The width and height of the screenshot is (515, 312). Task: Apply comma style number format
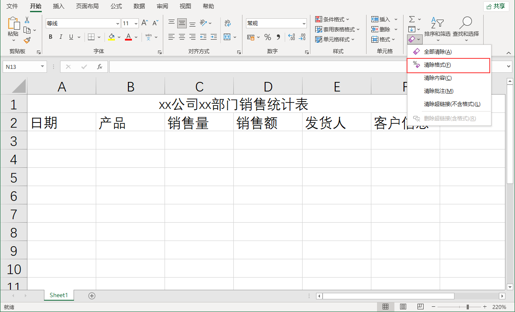click(x=279, y=37)
